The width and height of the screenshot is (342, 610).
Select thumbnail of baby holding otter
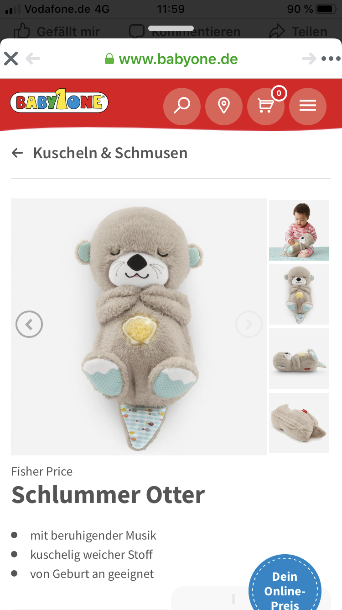point(299,230)
